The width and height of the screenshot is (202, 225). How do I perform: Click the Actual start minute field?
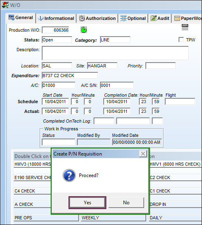tap(88, 111)
